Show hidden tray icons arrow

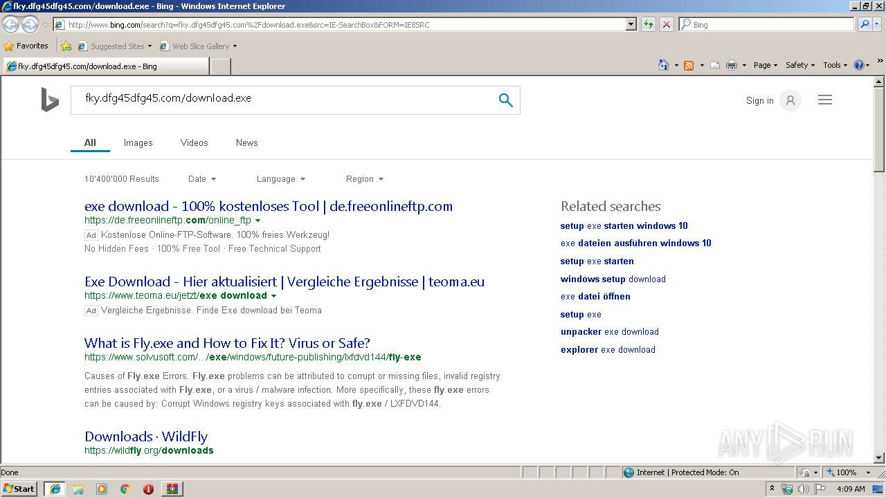[772, 489]
